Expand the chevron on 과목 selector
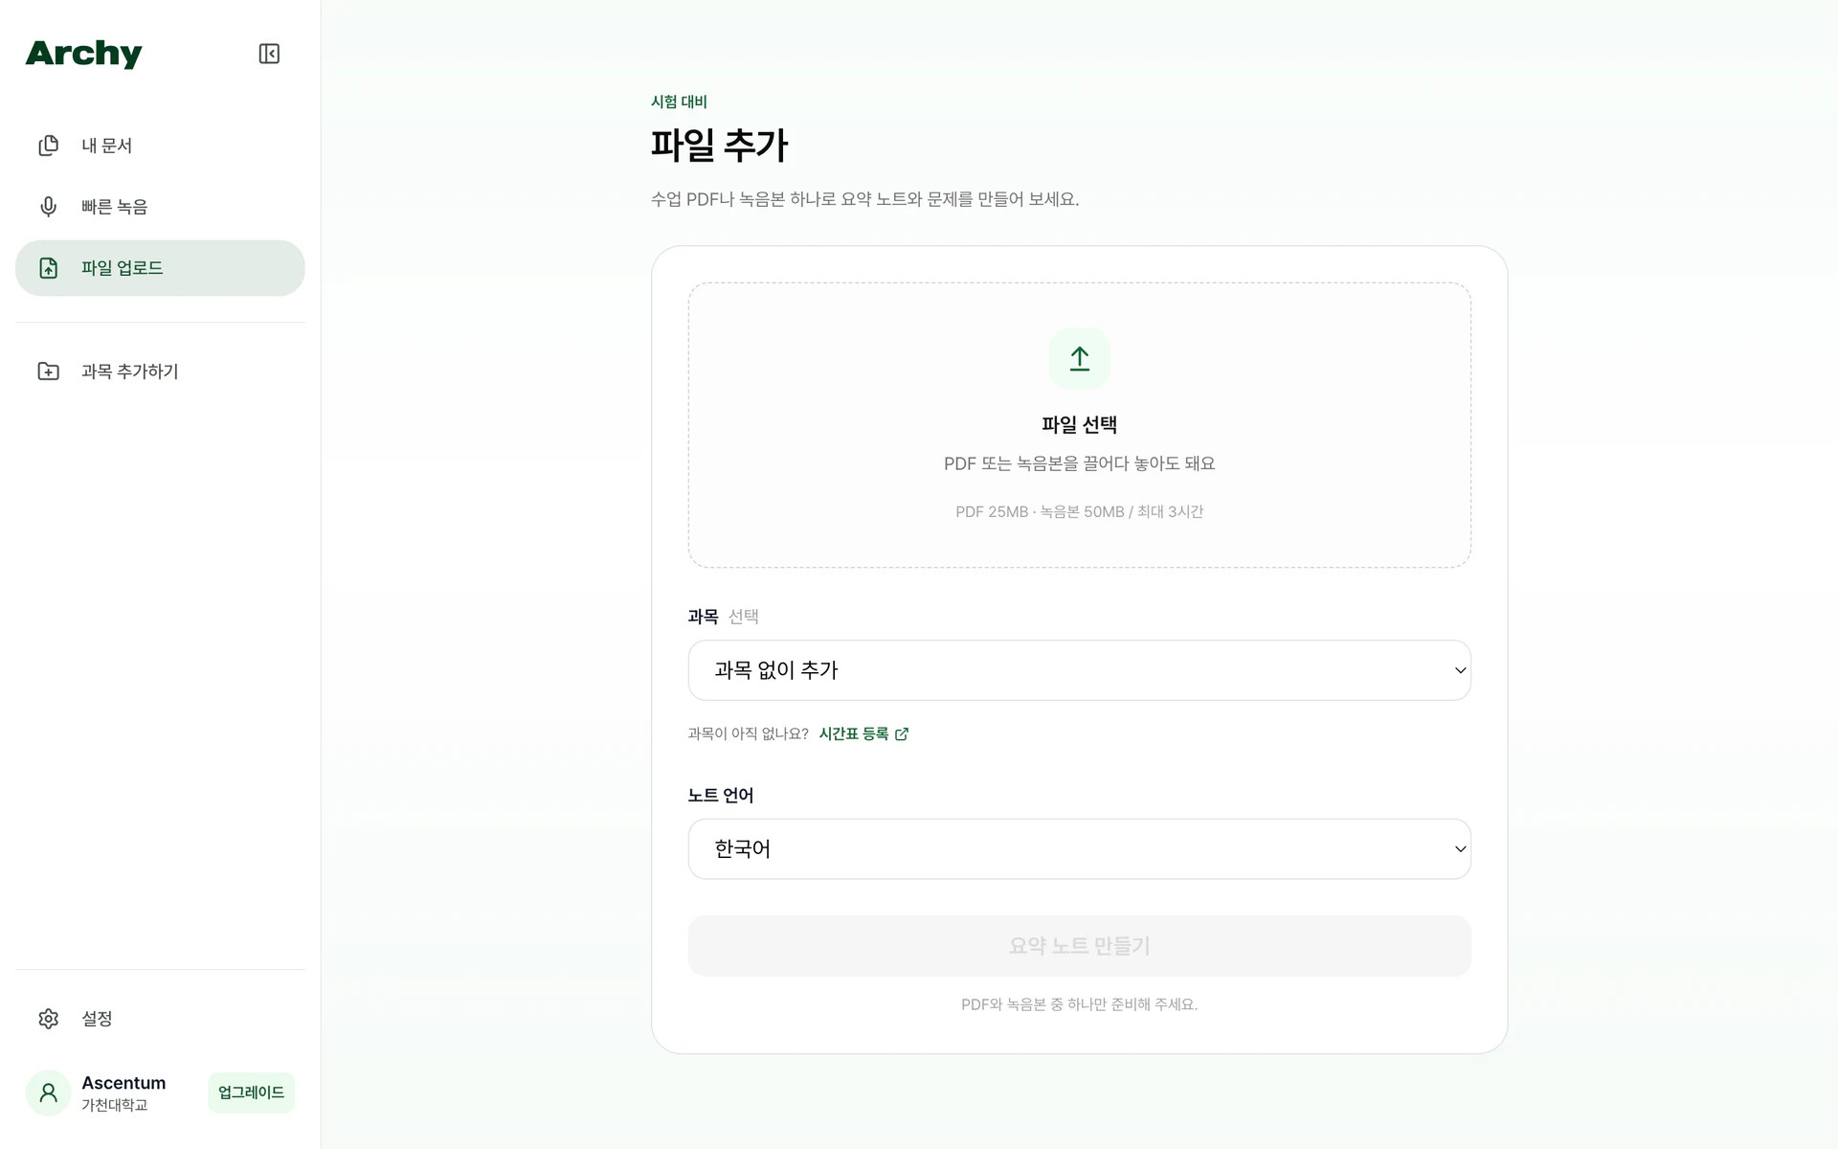 click(1461, 670)
